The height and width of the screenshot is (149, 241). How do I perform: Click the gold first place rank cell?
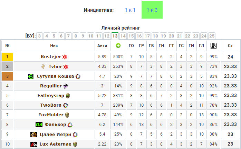[x=7, y=57]
